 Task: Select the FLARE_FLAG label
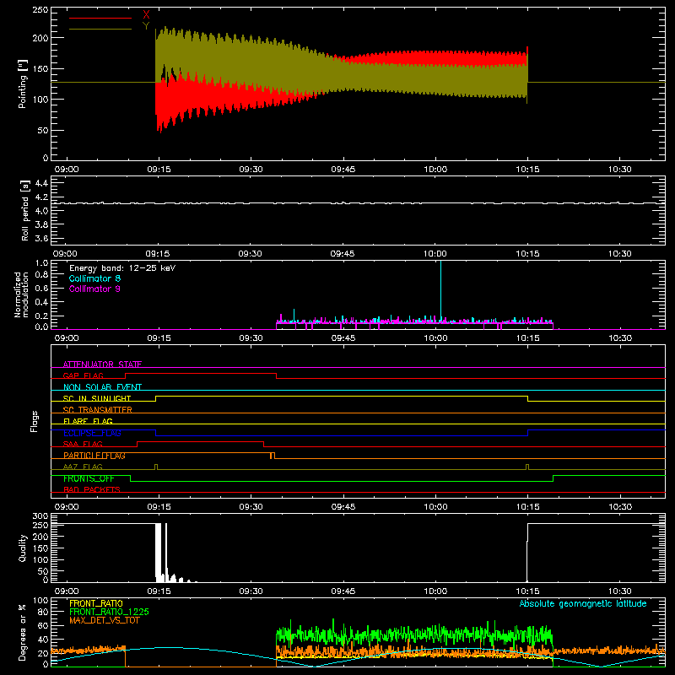[x=88, y=421]
